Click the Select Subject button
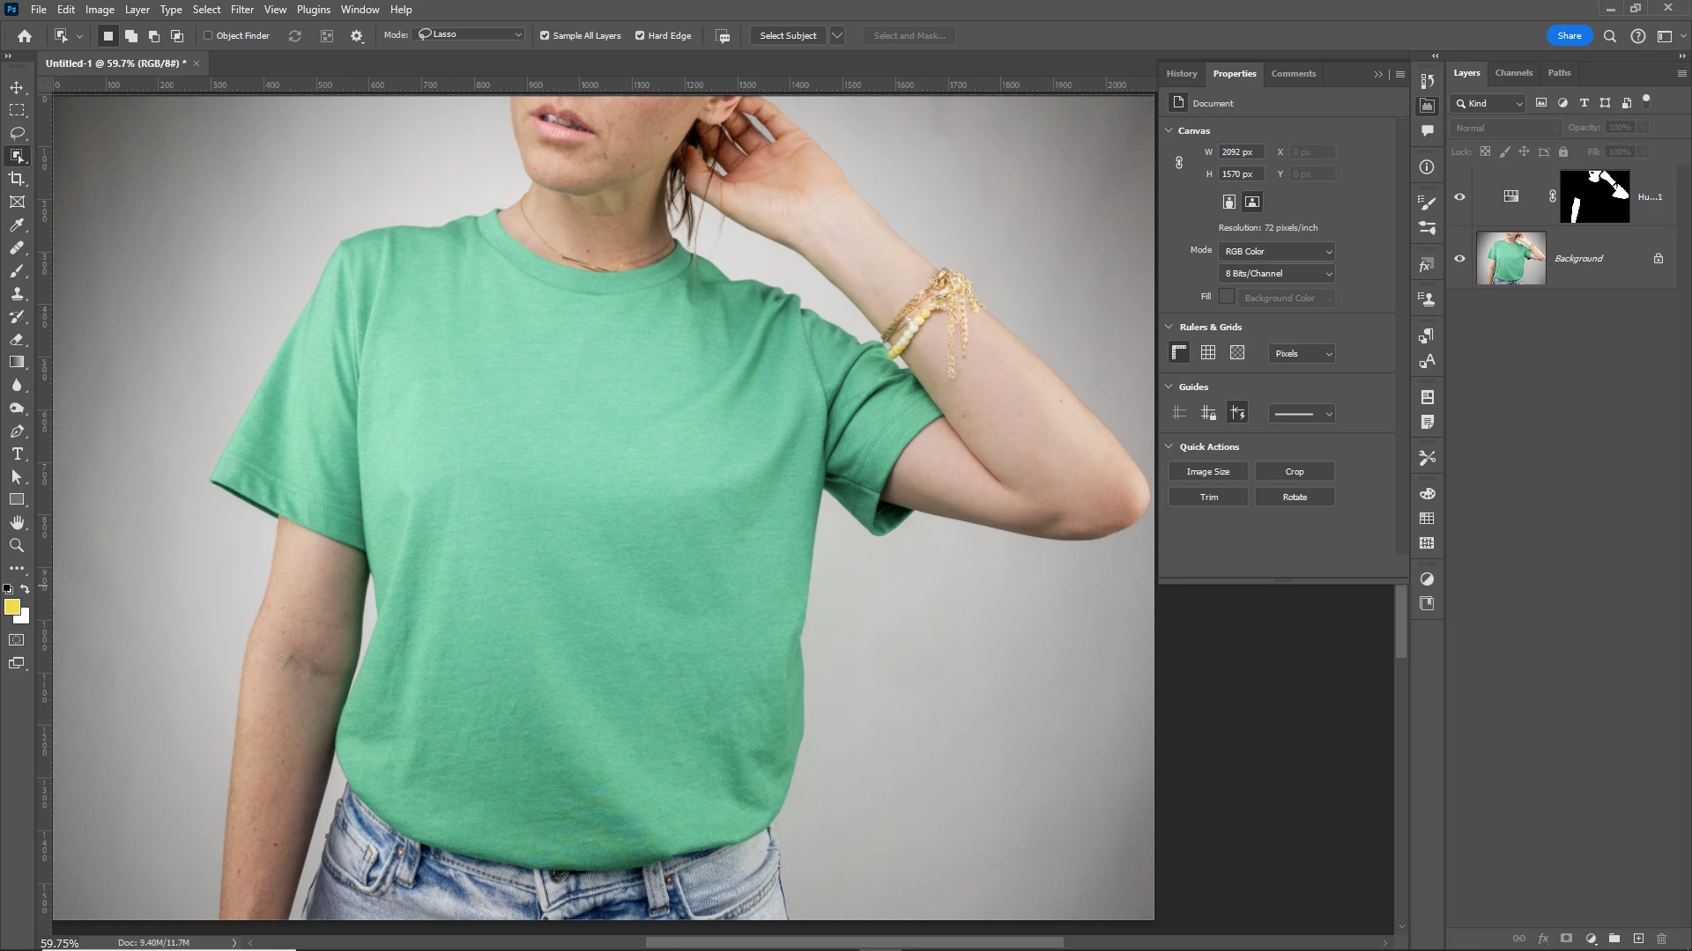 point(788,36)
